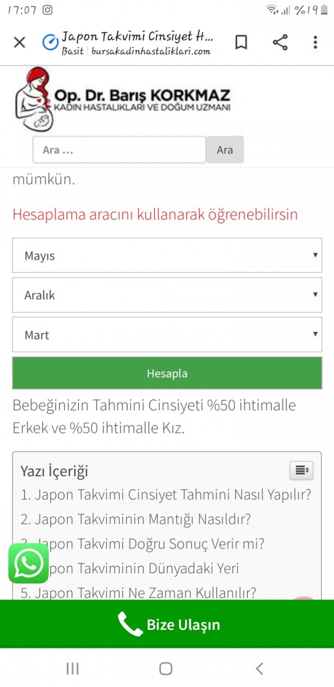Tap the Bize Ulaşın call bar
This screenshot has width=334, height=687.
click(x=167, y=624)
